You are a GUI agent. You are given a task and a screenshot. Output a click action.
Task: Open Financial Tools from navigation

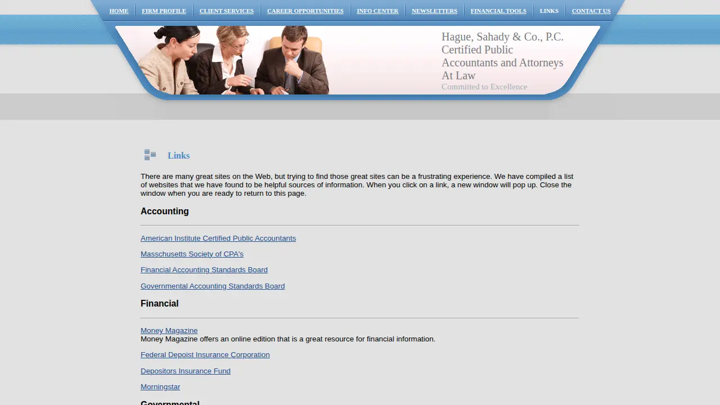click(498, 11)
